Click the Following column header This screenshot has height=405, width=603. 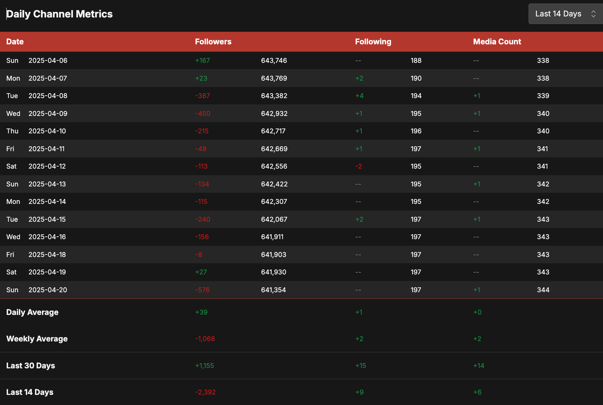373,42
